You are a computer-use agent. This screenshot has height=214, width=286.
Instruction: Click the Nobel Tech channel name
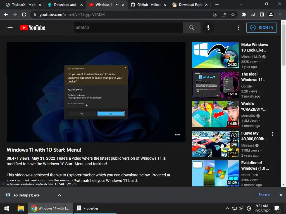(x=250, y=175)
